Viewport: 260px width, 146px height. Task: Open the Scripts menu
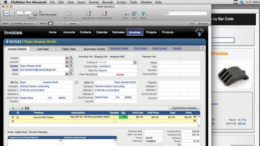pyautogui.click(x=121, y=2)
